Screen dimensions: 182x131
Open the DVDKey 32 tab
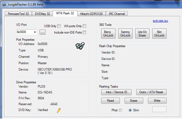[42, 14]
